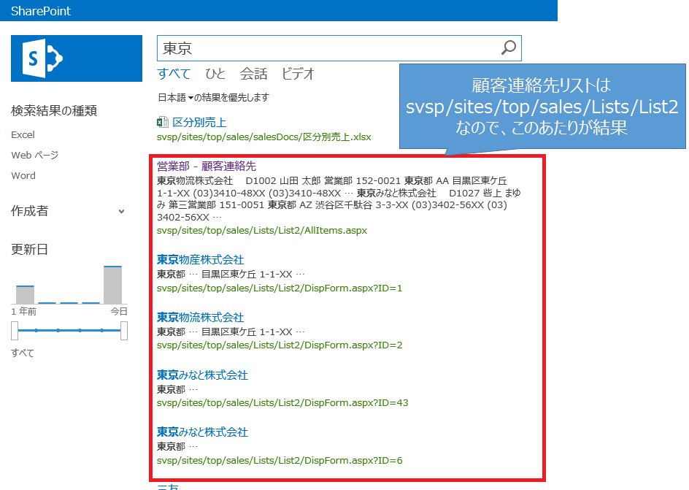Click the magnifier search icon

coord(509,47)
